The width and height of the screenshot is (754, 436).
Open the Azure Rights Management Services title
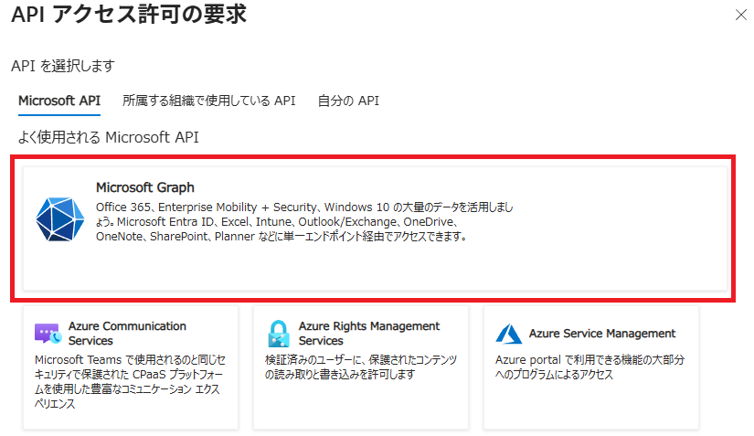[369, 333]
